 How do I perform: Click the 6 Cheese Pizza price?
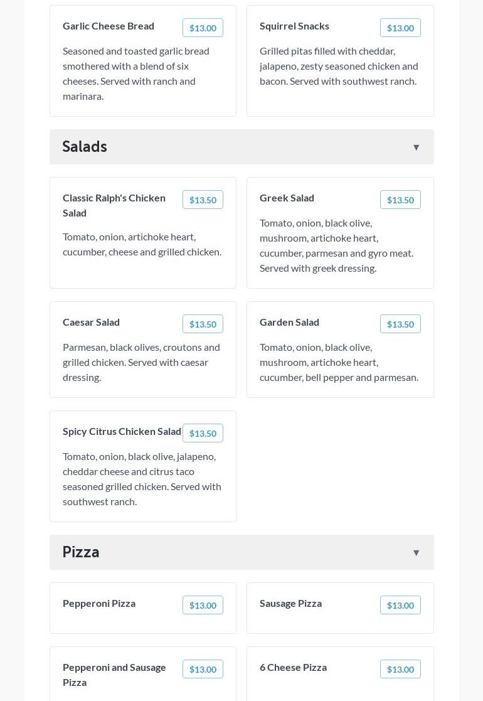(x=400, y=669)
